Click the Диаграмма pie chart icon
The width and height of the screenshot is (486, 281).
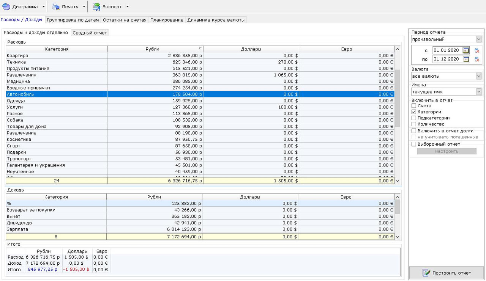click(x=6, y=6)
